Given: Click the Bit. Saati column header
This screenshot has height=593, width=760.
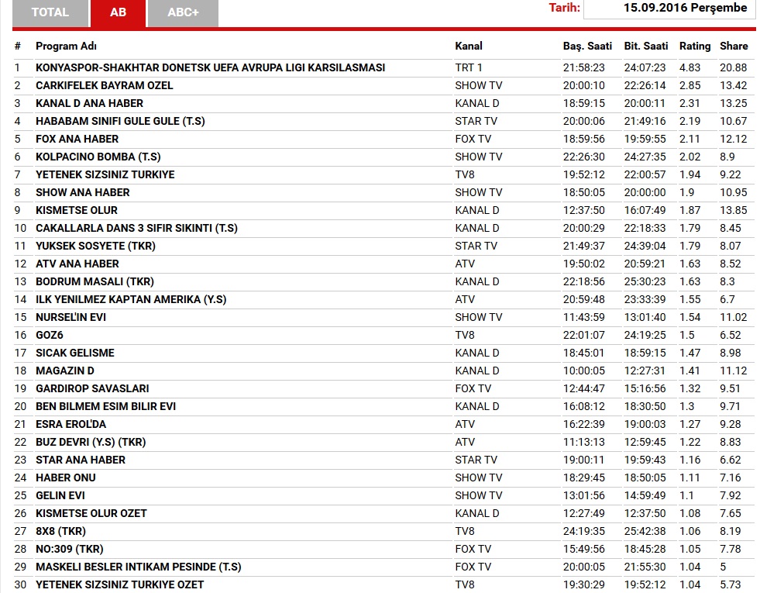Looking at the screenshot, I should pos(646,47).
